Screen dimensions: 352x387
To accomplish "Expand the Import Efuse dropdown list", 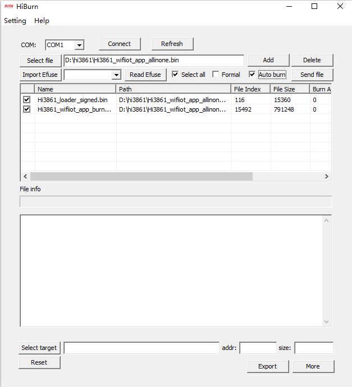I will click(116, 75).
